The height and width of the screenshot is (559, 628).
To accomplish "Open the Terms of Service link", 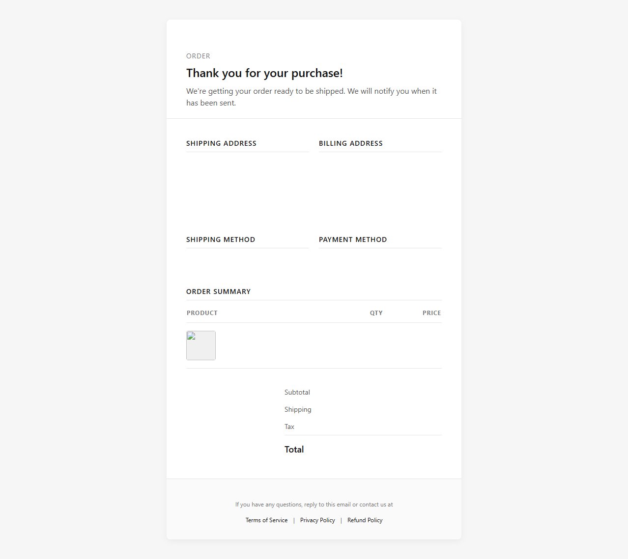I will click(266, 520).
